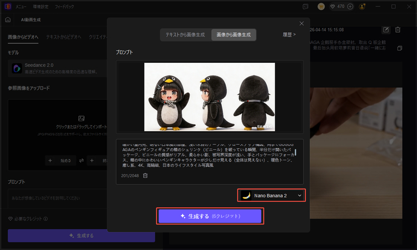This screenshot has height=250, width=417.
Task: Select 画像からビデオへ tab in background
Action: pos(23,37)
